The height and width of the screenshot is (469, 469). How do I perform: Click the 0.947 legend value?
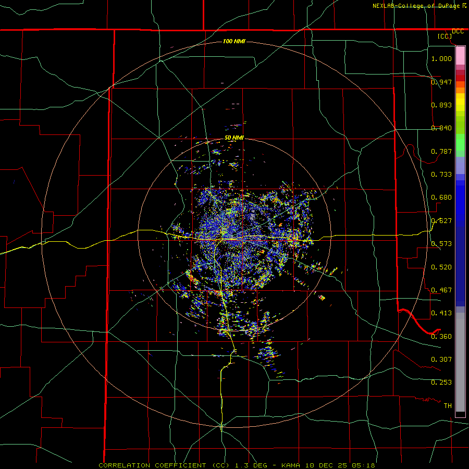pos(441,82)
